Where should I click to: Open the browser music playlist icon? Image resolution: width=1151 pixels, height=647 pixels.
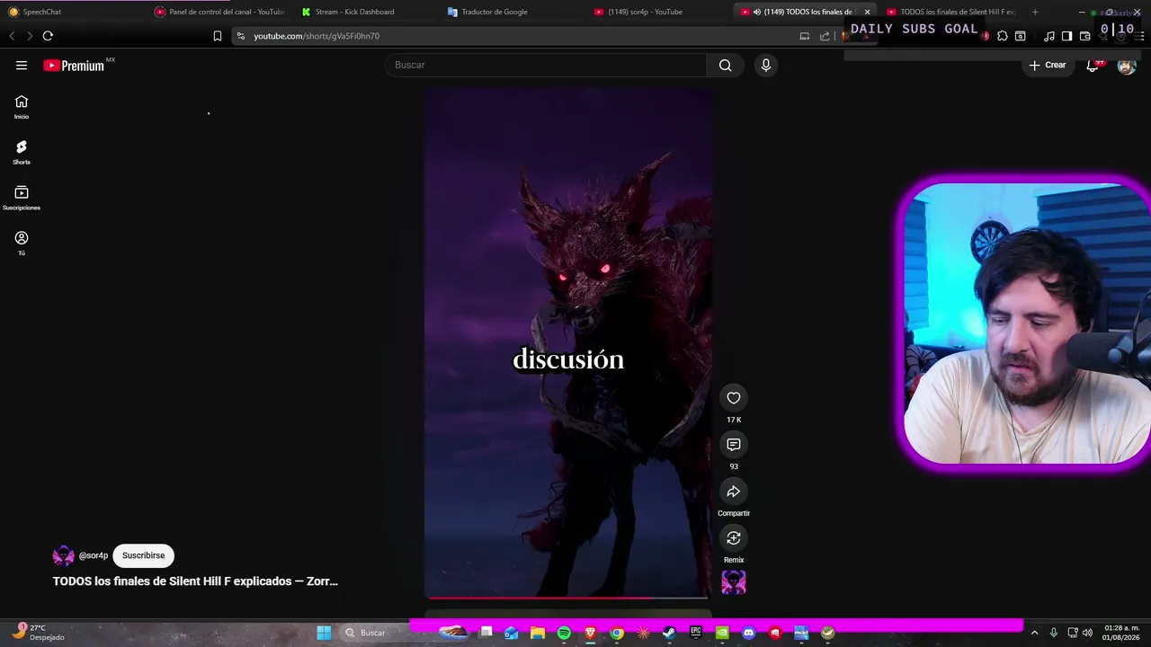tap(1048, 36)
